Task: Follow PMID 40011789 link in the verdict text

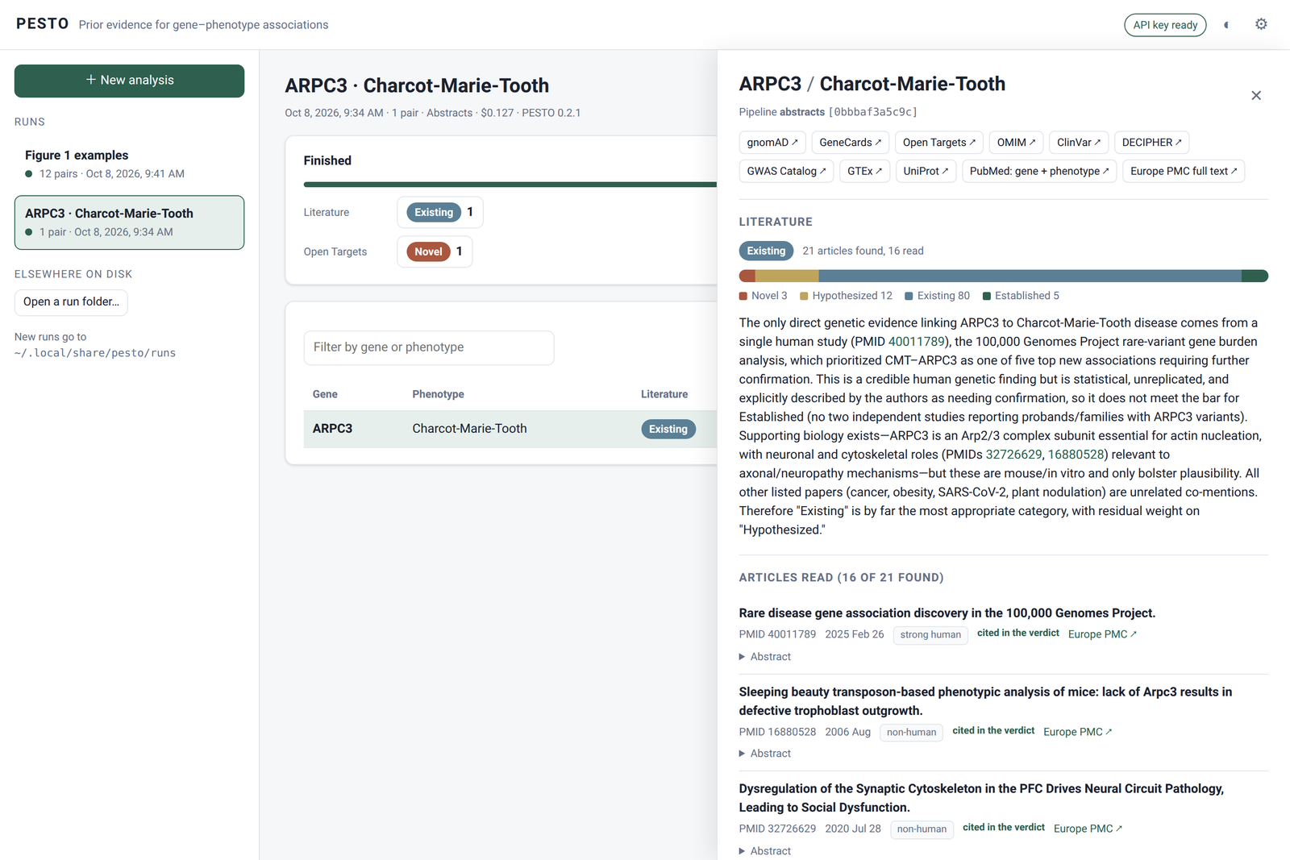Action: click(x=917, y=342)
